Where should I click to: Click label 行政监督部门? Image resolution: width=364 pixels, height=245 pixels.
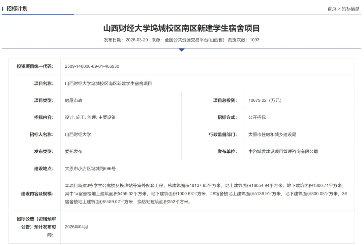pos(223,134)
